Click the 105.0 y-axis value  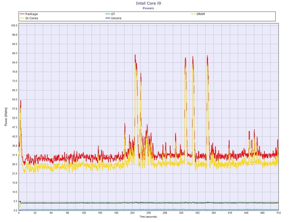14,26
